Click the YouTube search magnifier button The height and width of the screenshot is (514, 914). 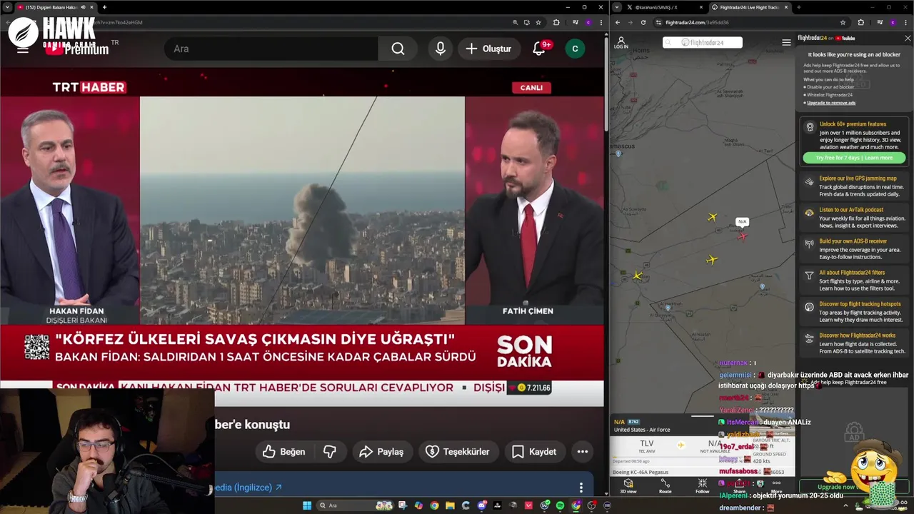point(398,49)
